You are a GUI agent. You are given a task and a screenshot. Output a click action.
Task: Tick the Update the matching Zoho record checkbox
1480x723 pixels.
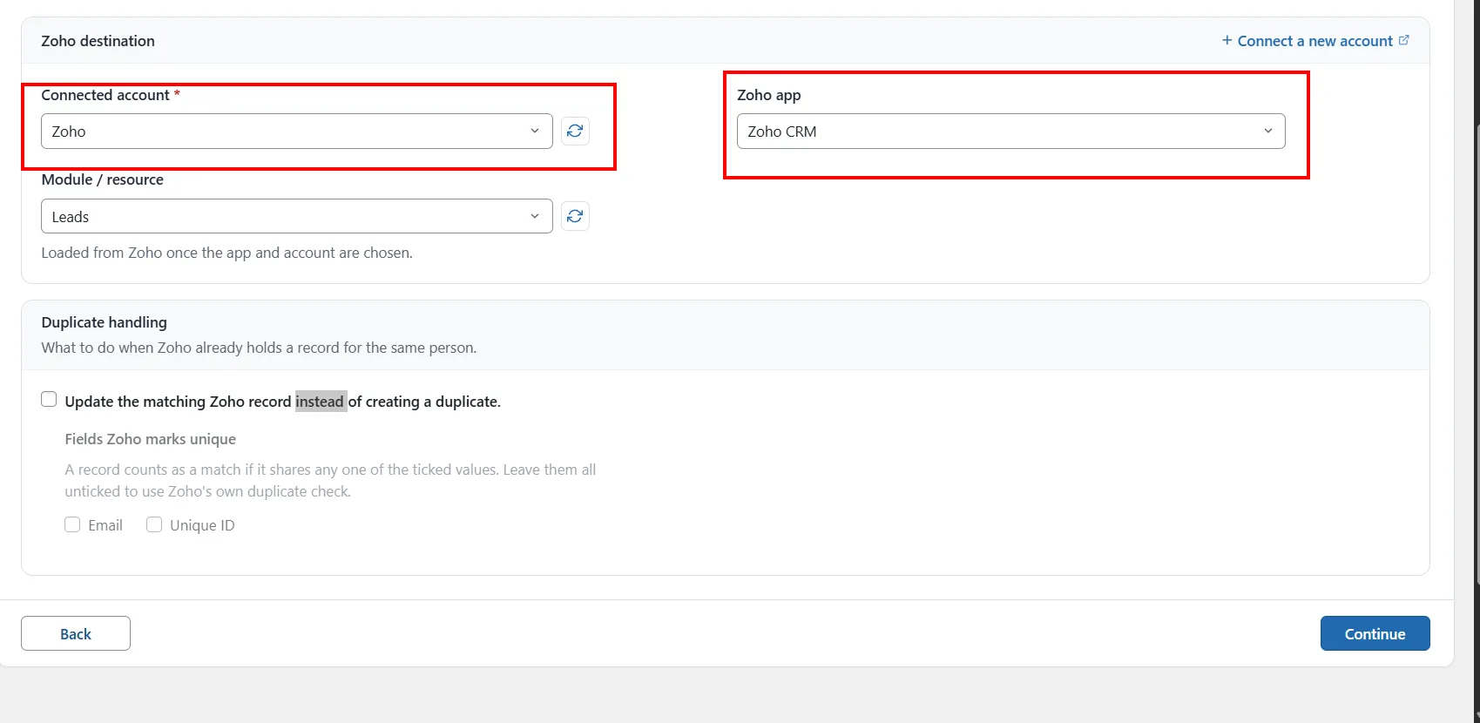pos(49,399)
